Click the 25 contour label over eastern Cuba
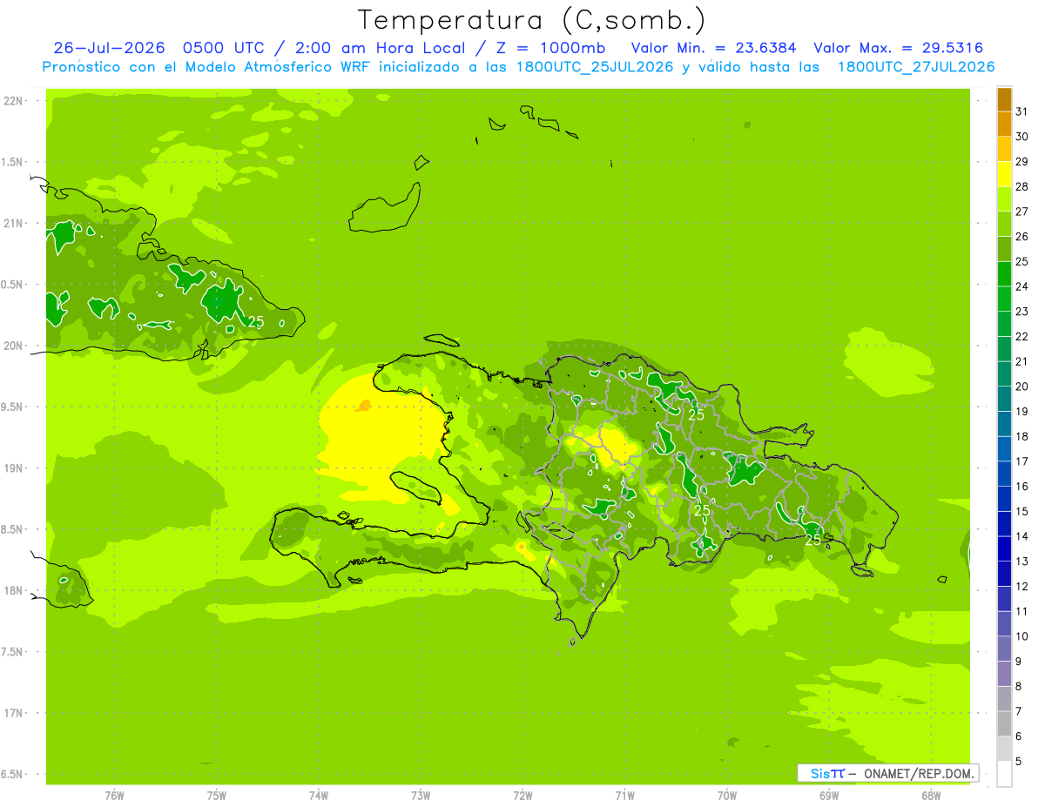1045x807 pixels. (256, 321)
